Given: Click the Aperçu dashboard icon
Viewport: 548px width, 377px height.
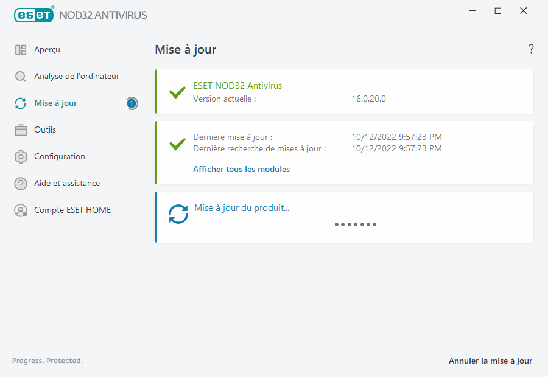Looking at the screenshot, I should [x=21, y=50].
